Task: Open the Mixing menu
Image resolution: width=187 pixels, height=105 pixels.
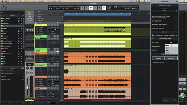Action: tap(26, 1)
